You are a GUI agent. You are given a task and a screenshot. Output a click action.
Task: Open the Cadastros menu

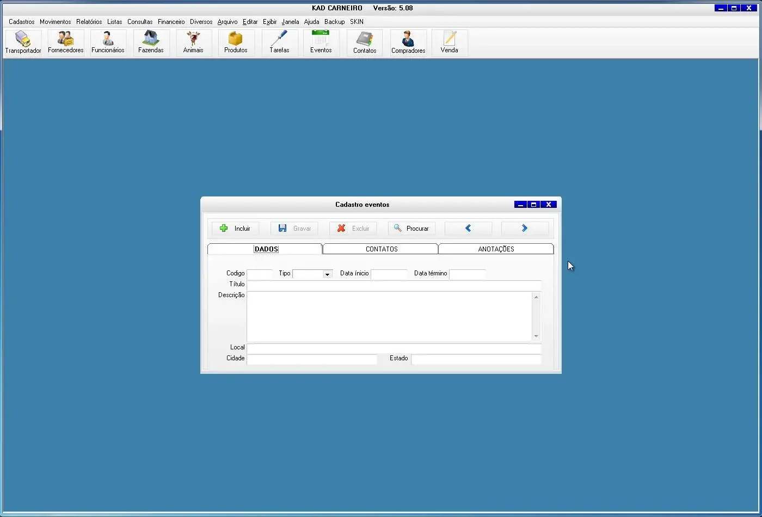[22, 22]
